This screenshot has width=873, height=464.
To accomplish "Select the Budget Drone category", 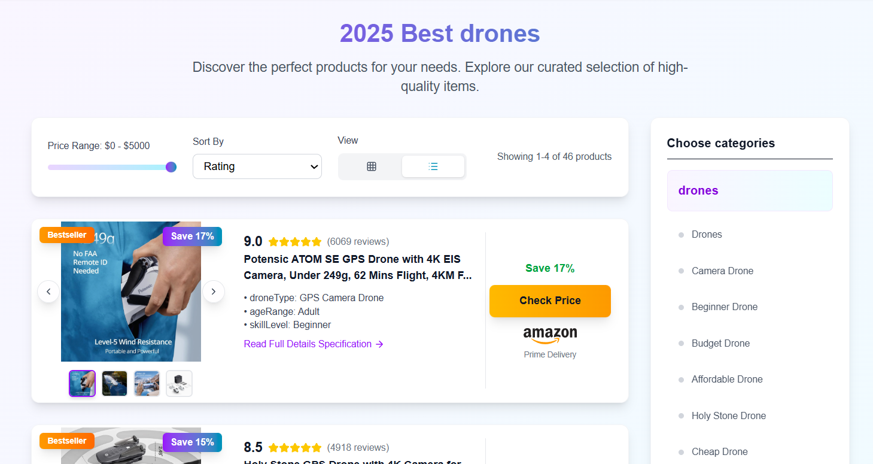I will [x=720, y=343].
